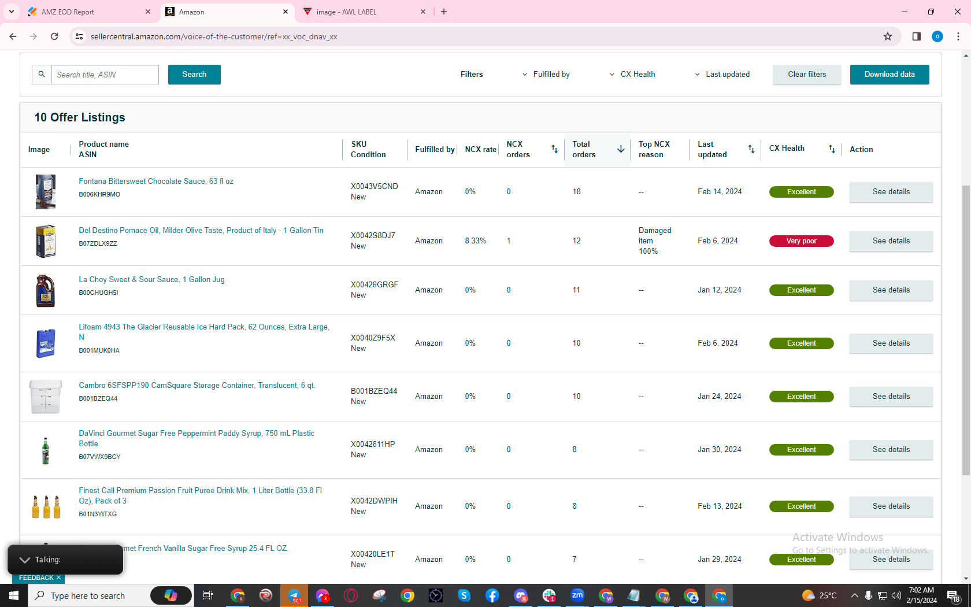
Task: Open Task View on the taskbar
Action: pos(208,595)
